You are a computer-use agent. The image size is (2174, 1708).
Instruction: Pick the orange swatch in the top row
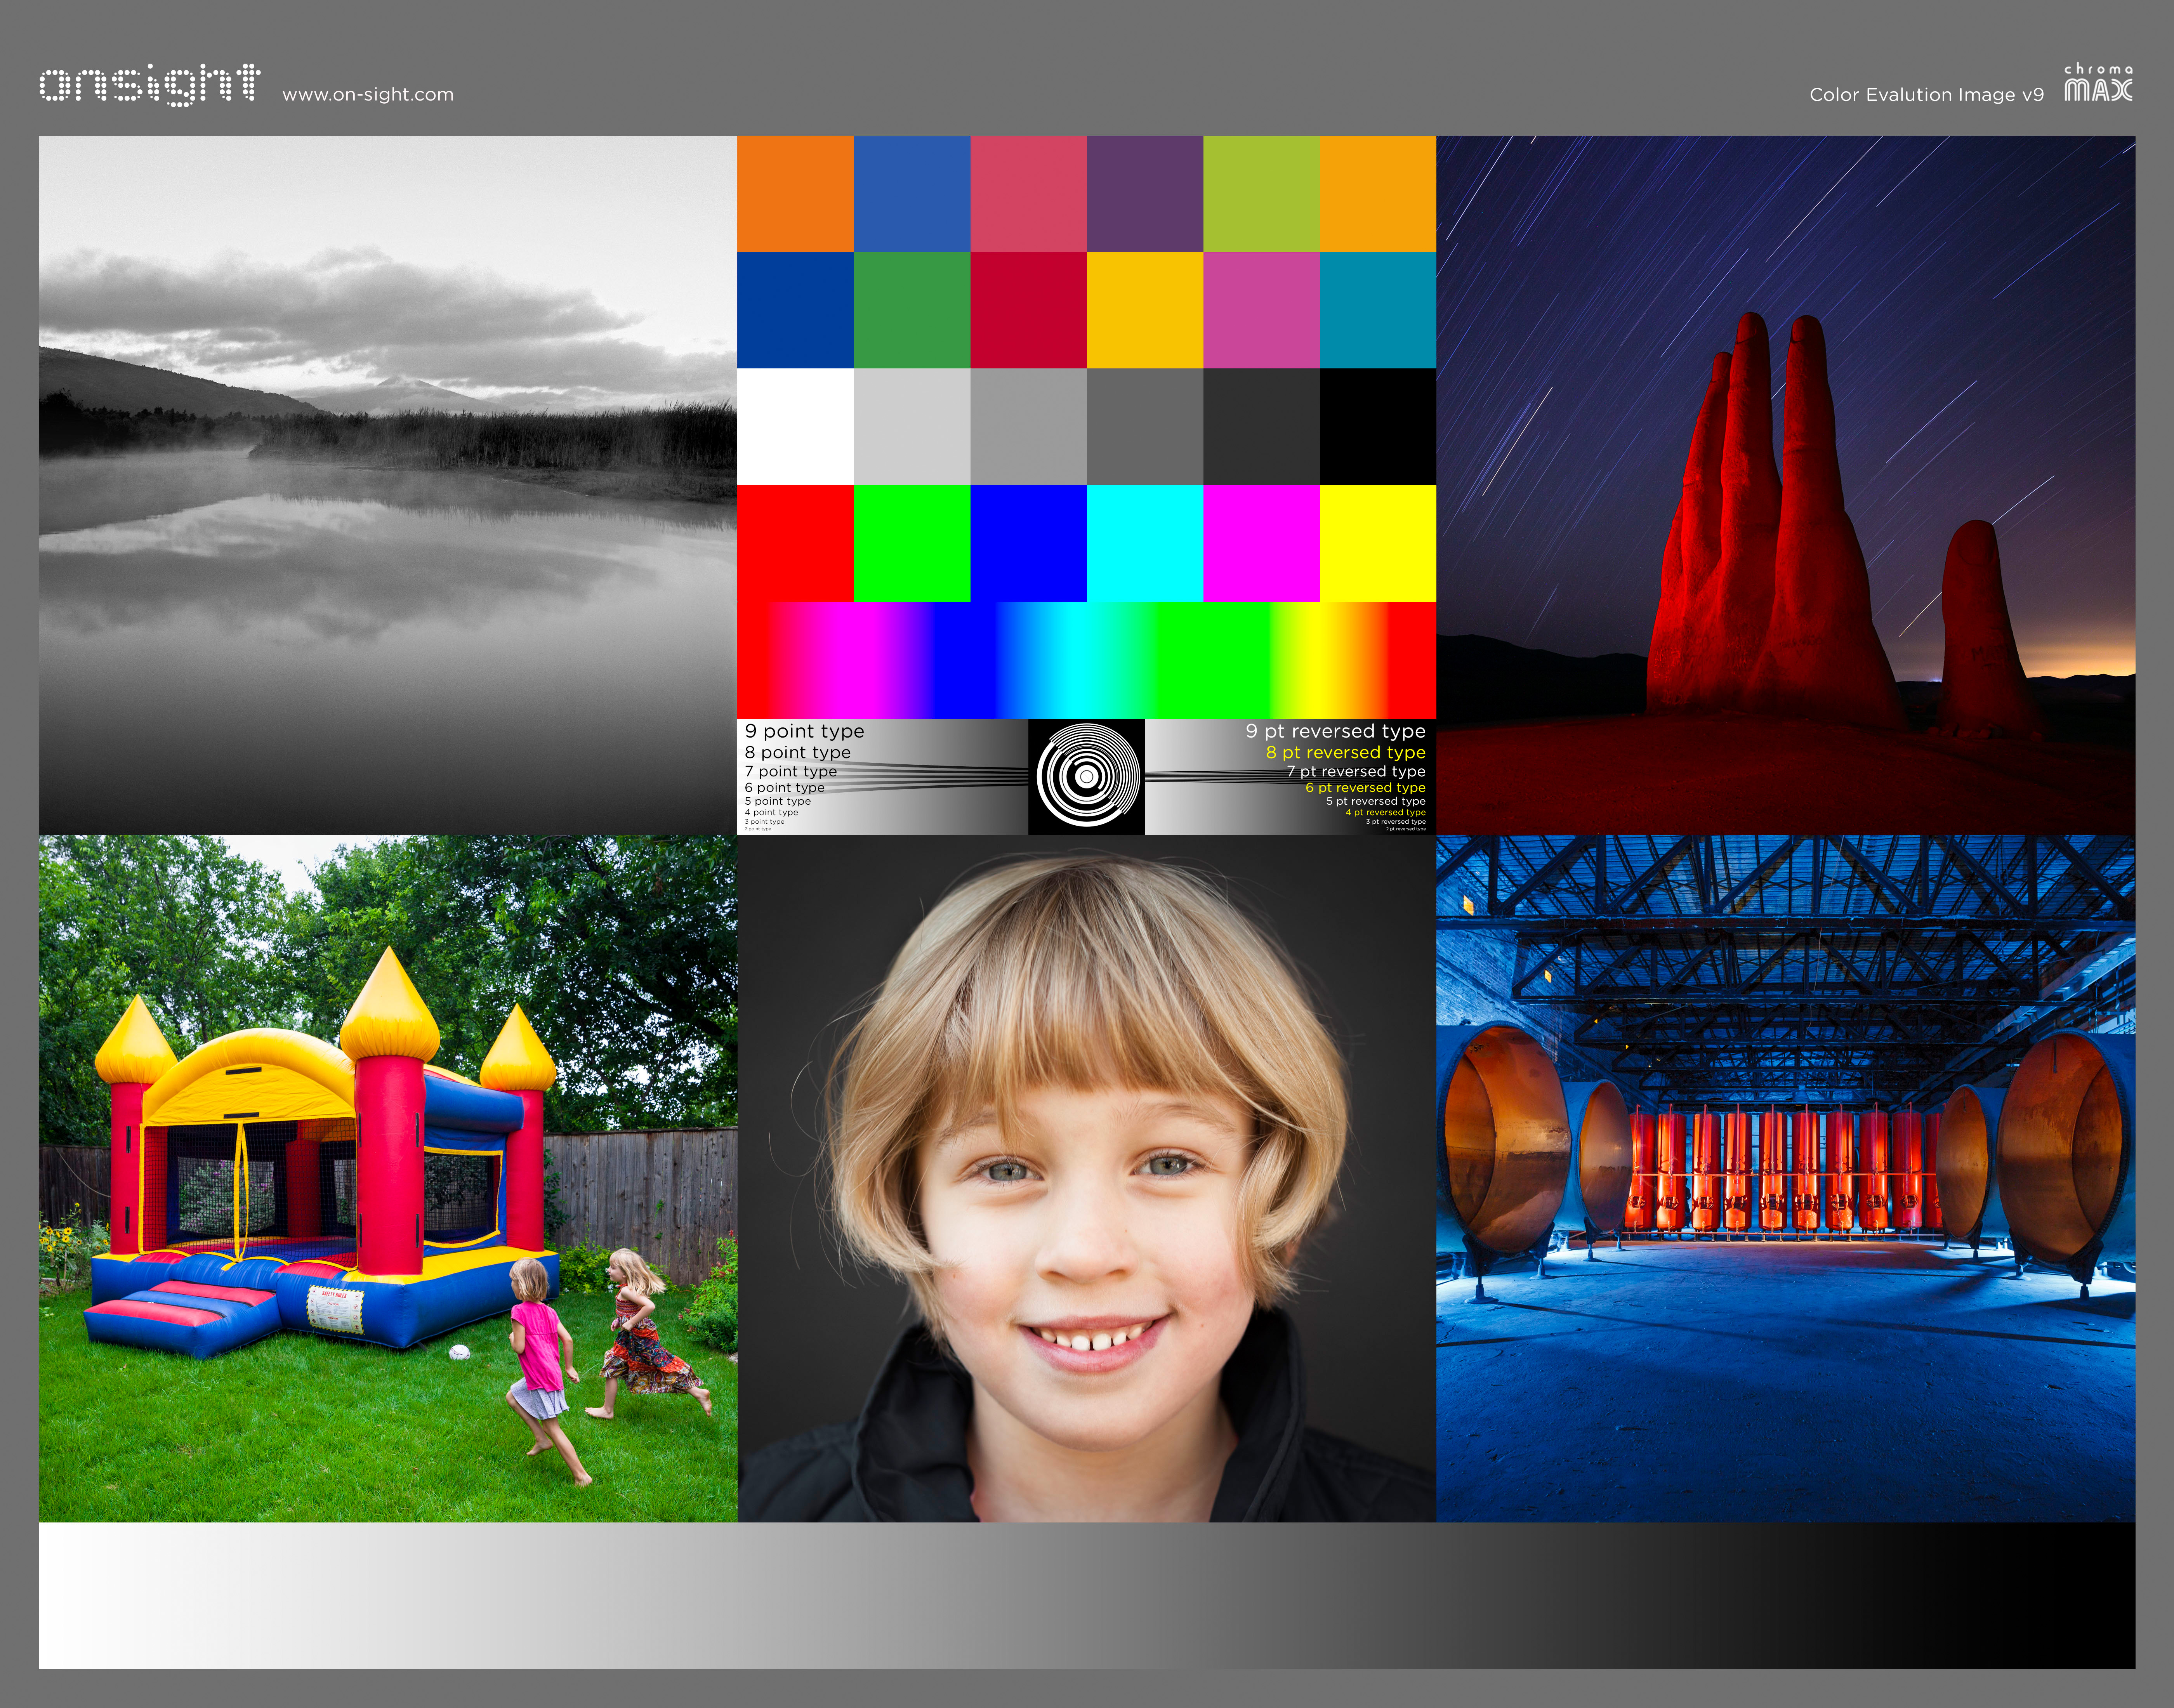pos(796,194)
